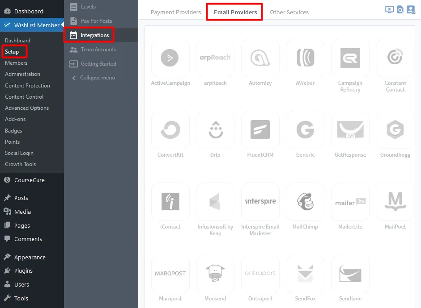Screen dimensions: 421x308
Task: Switch to the Payment Providers tab
Action: click(x=175, y=12)
